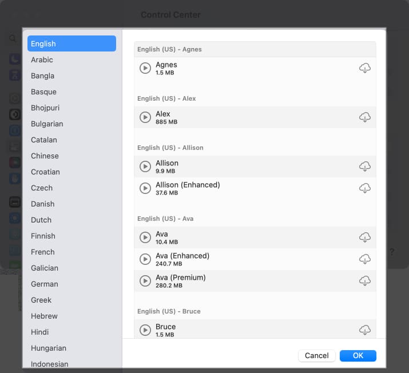Click the Allison (Enhanced) voice name
This screenshot has height=373, width=409.
click(x=188, y=185)
